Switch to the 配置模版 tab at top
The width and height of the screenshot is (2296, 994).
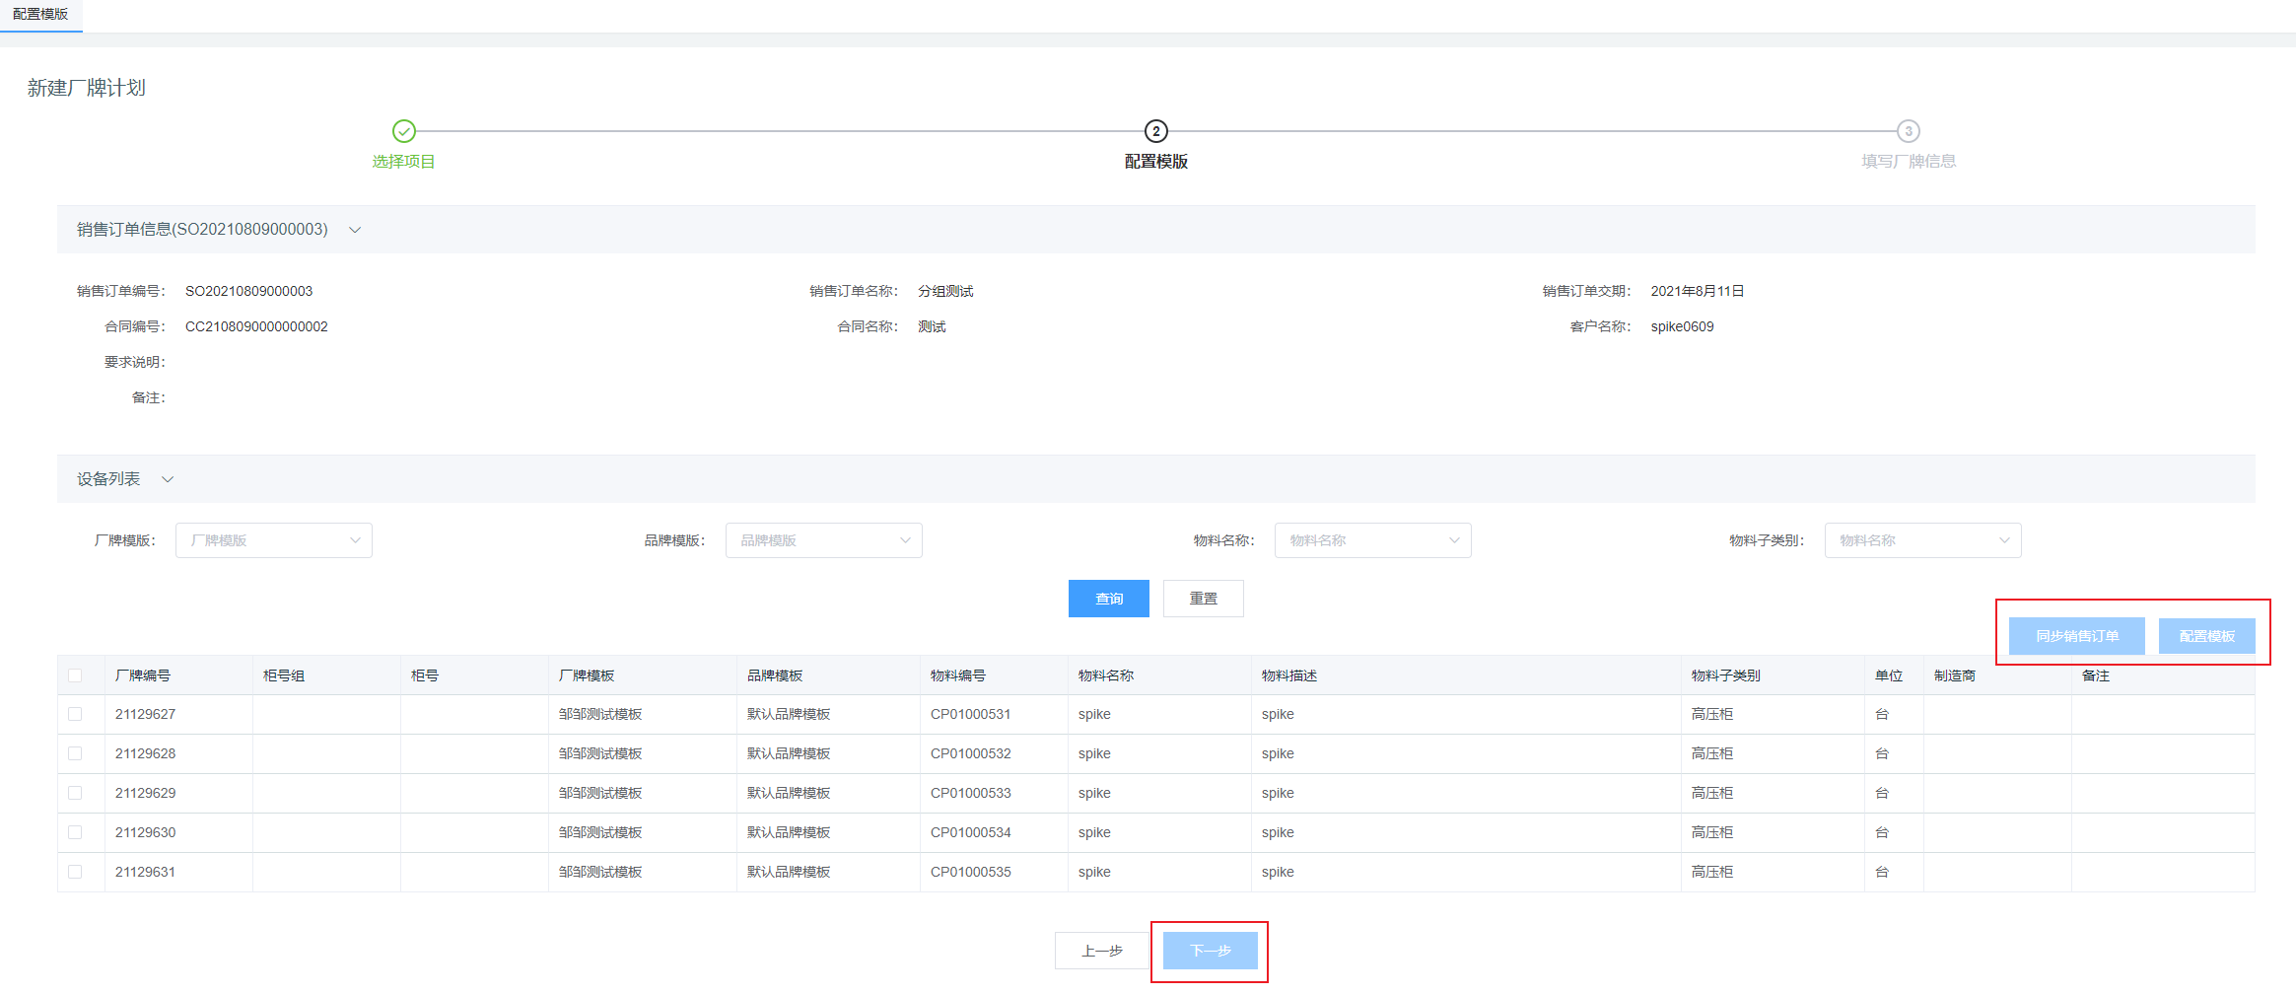(x=40, y=15)
